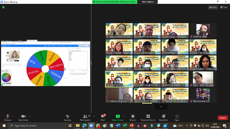The width and height of the screenshot is (230, 129).
Task: Change layout with the View button
Action: point(224,7)
